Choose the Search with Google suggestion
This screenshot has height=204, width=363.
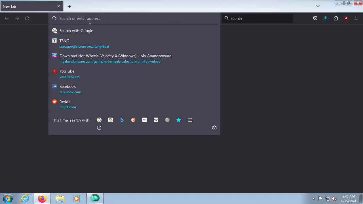[134, 31]
